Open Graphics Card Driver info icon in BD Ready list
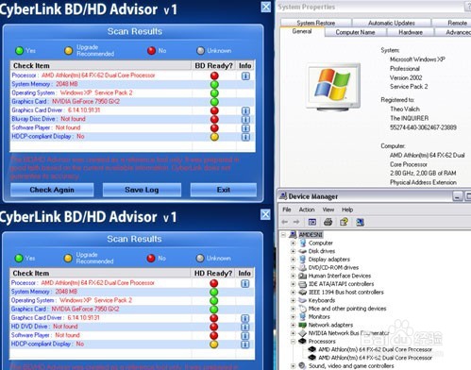Viewport: 471px width, 370px height. tap(245, 110)
